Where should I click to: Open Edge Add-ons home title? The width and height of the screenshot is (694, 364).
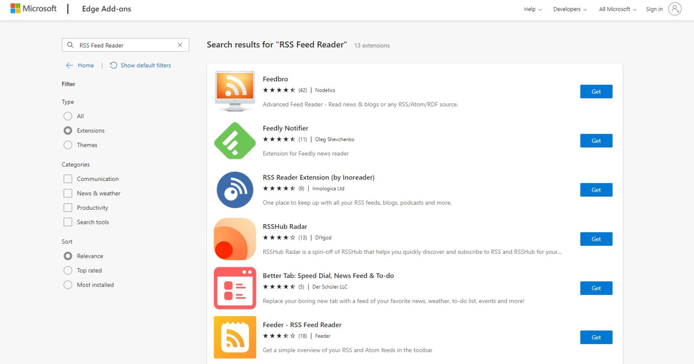tap(106, 9)
